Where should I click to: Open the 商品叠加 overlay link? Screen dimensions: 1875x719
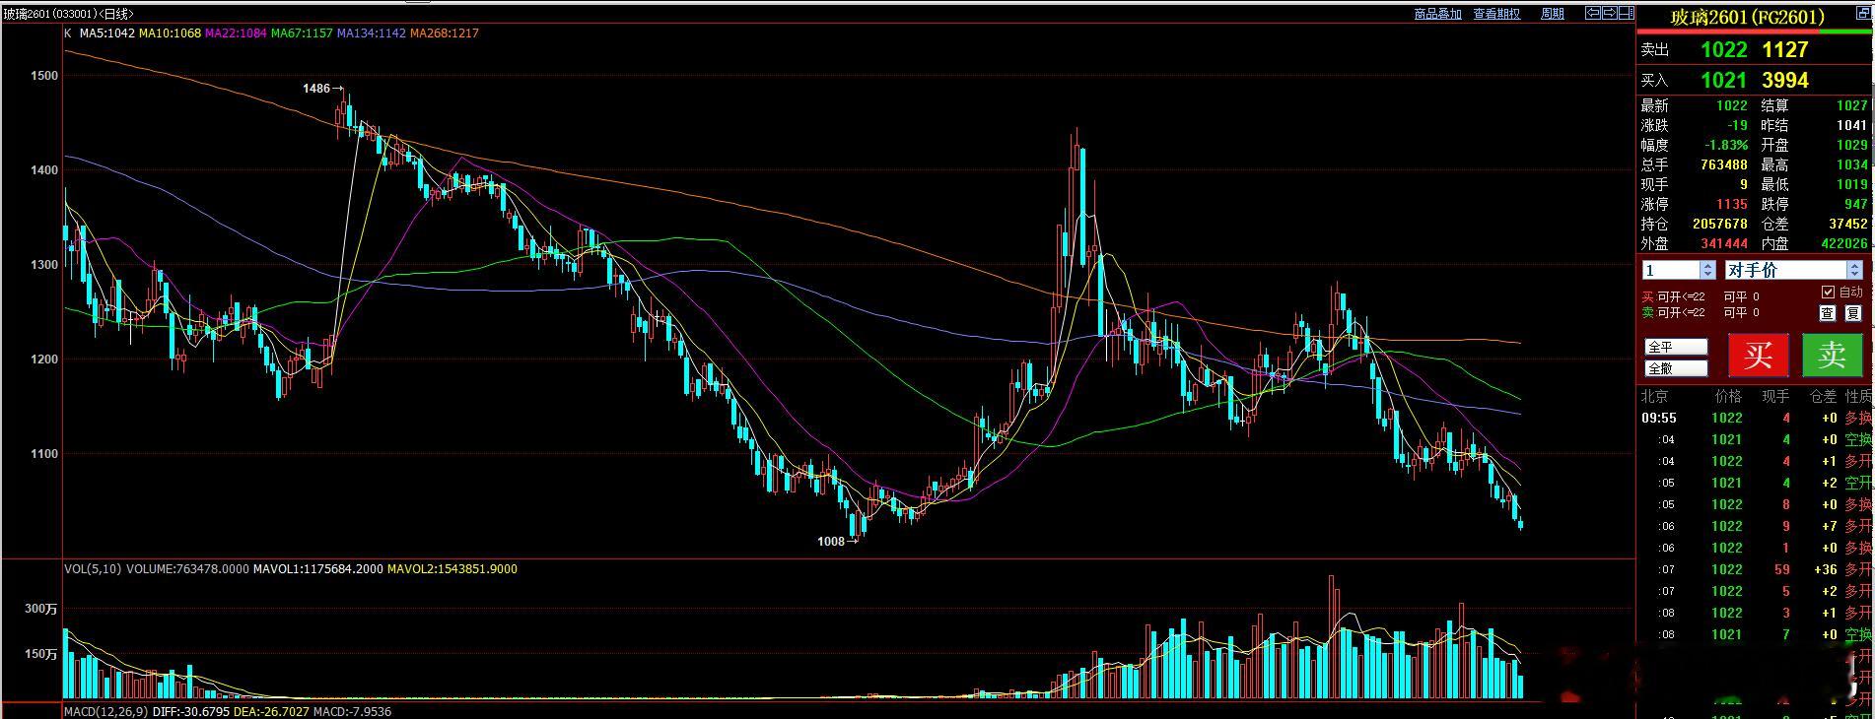pyautogui.click(x=1437, y=14)
